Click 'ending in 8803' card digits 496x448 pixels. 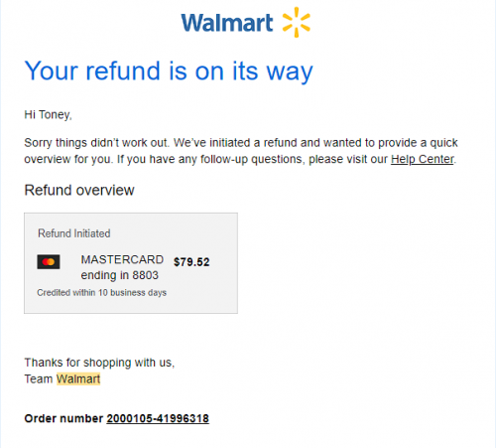(120, 275)
